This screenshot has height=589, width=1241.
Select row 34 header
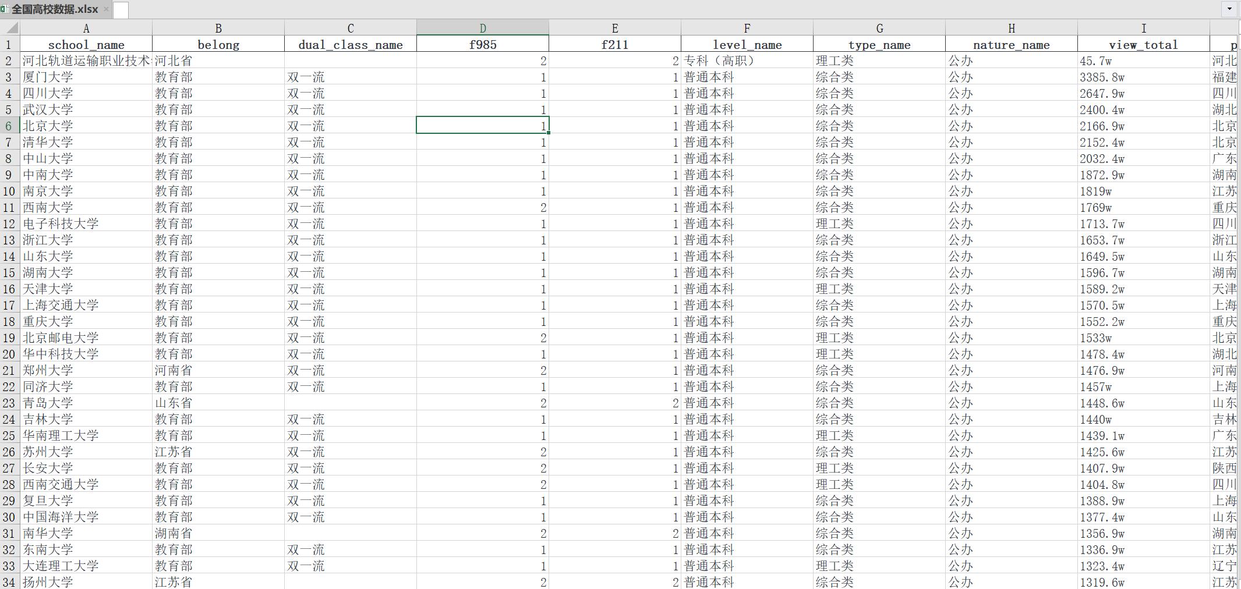click(x=10, y=581)
